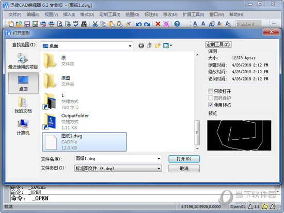Select 计算机 in places sidebar
284x213 pixels.
click(23, 127)
